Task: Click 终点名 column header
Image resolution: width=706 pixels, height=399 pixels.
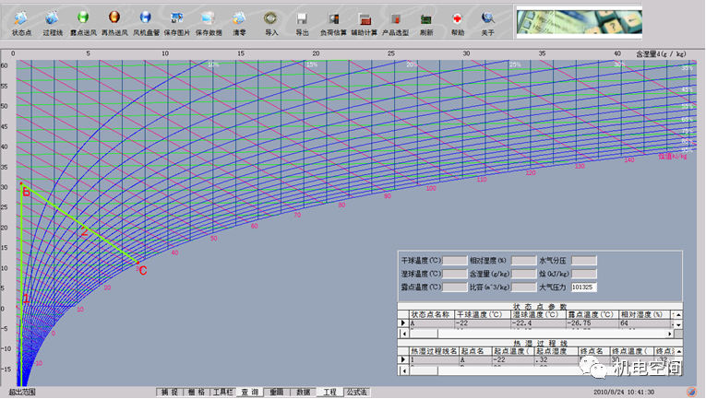Action: (x=594, y=351)
